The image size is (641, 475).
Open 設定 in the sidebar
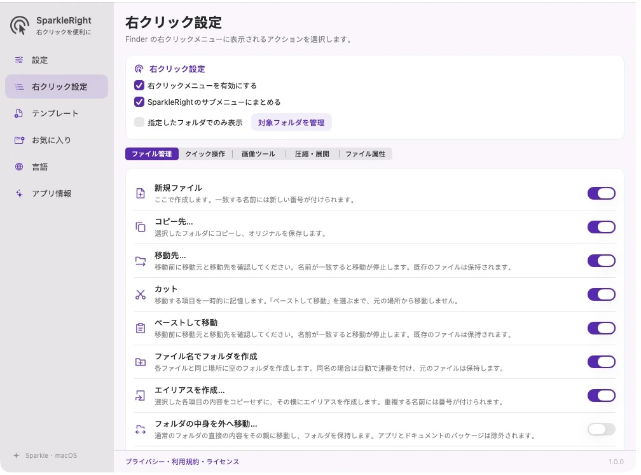pos(57,60)
